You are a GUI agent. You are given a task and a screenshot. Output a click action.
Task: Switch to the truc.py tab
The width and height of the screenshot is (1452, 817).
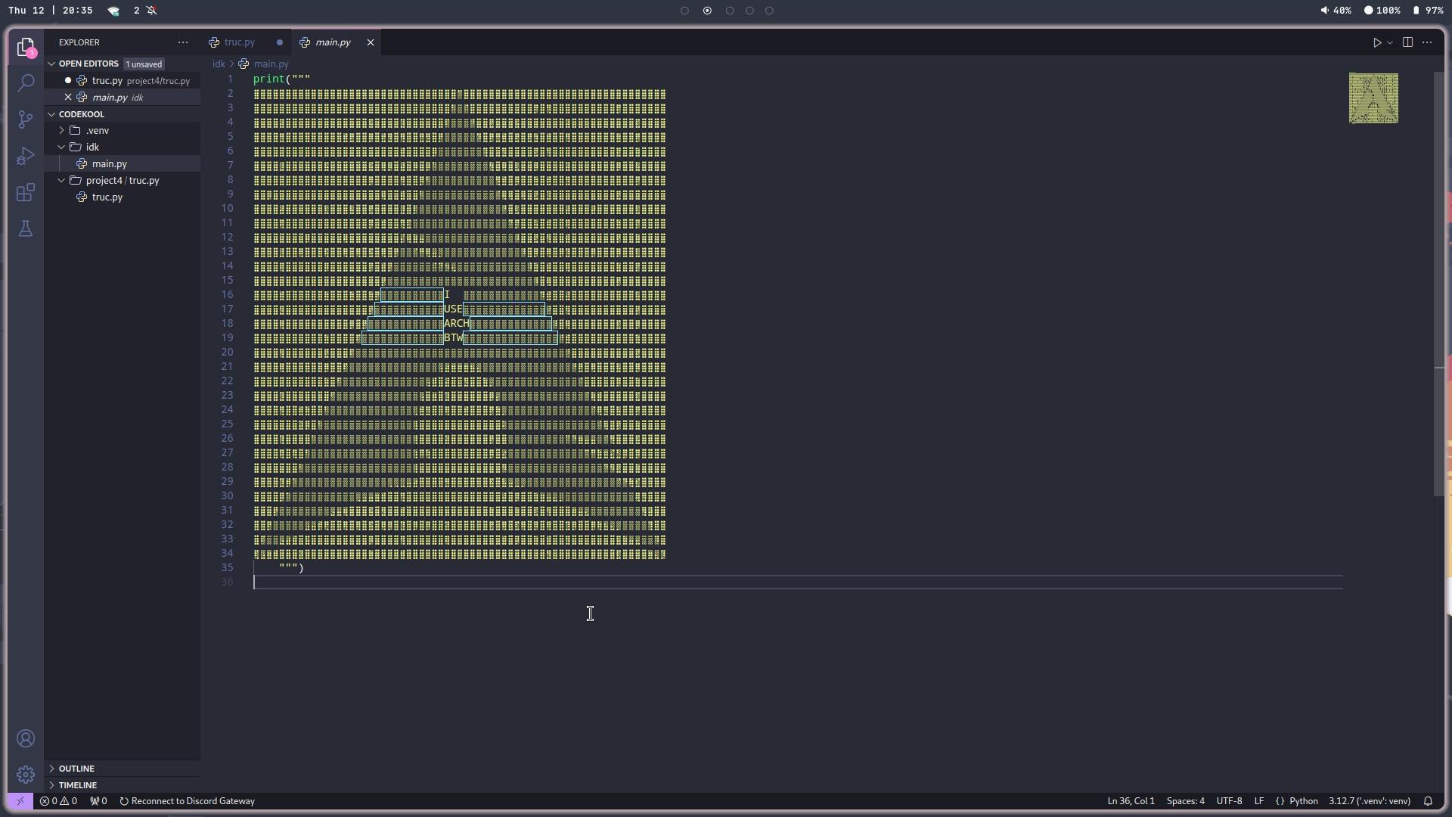240,42
